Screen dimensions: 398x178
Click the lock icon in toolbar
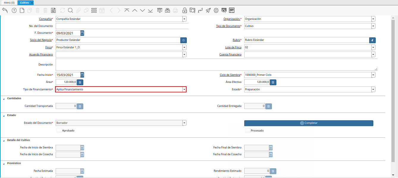[x=185, y=10]
